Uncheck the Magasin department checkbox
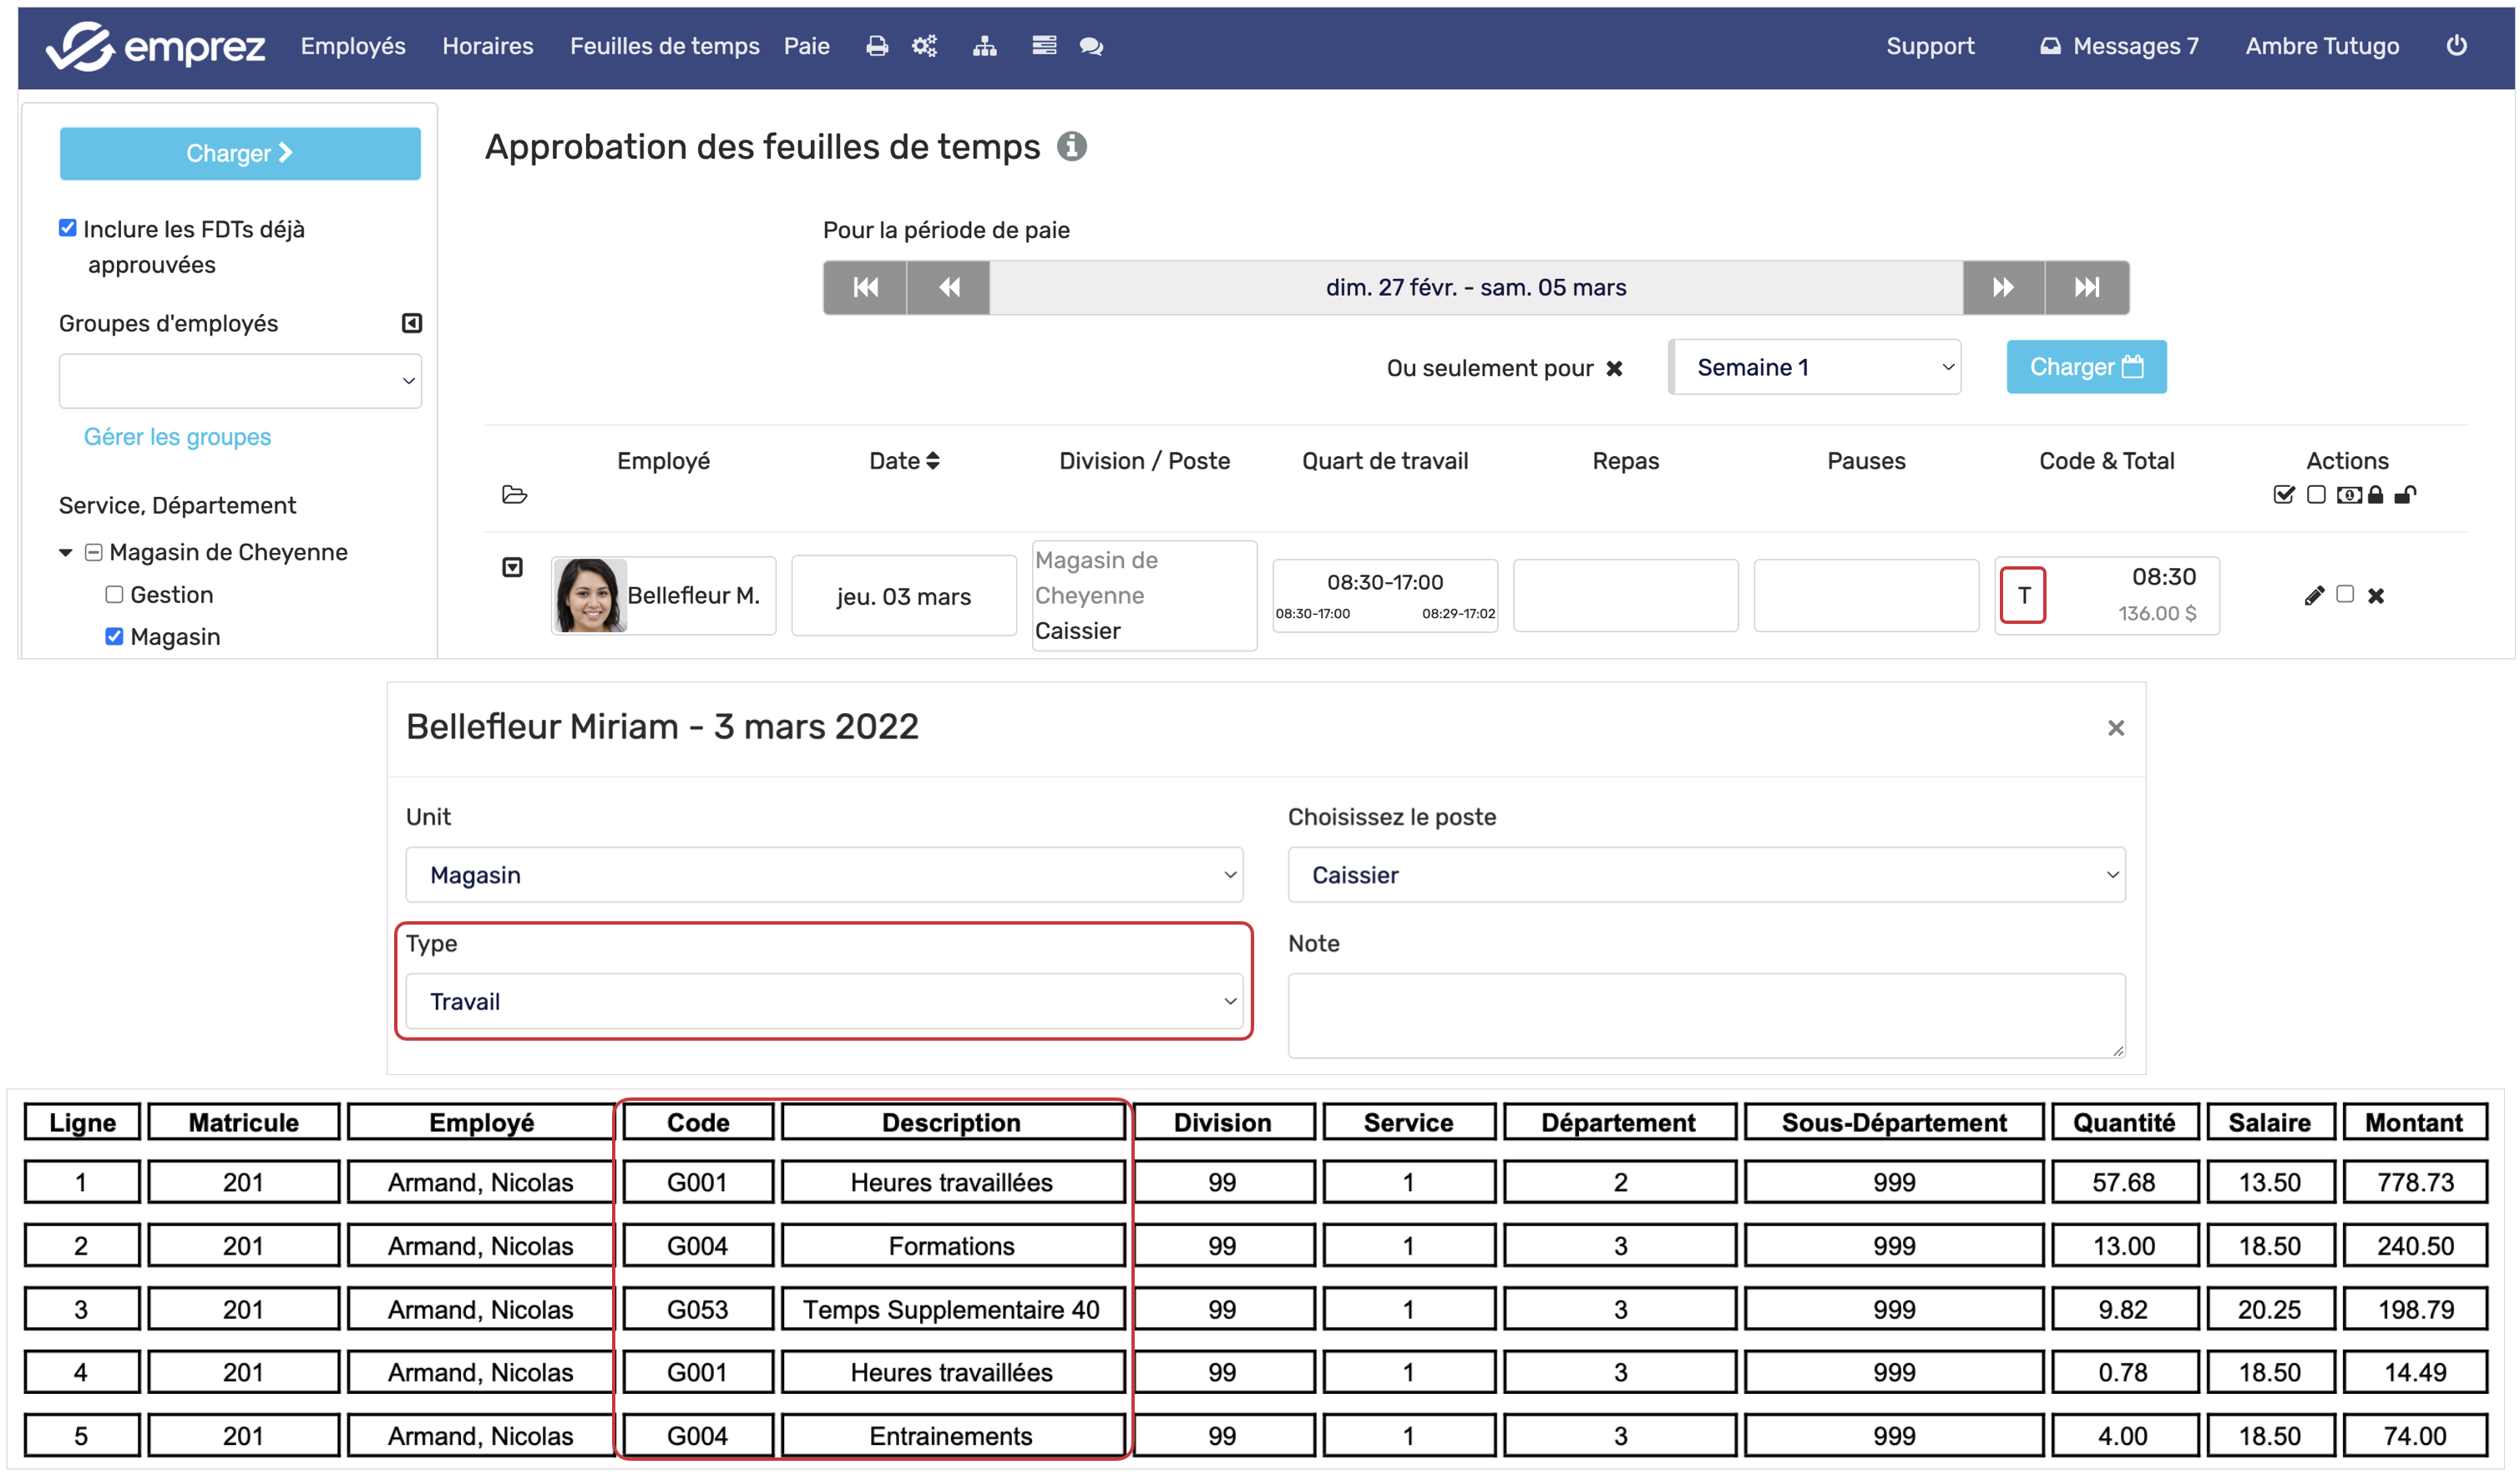The width and height of the screenshot is (2520, 1475). 114,637
